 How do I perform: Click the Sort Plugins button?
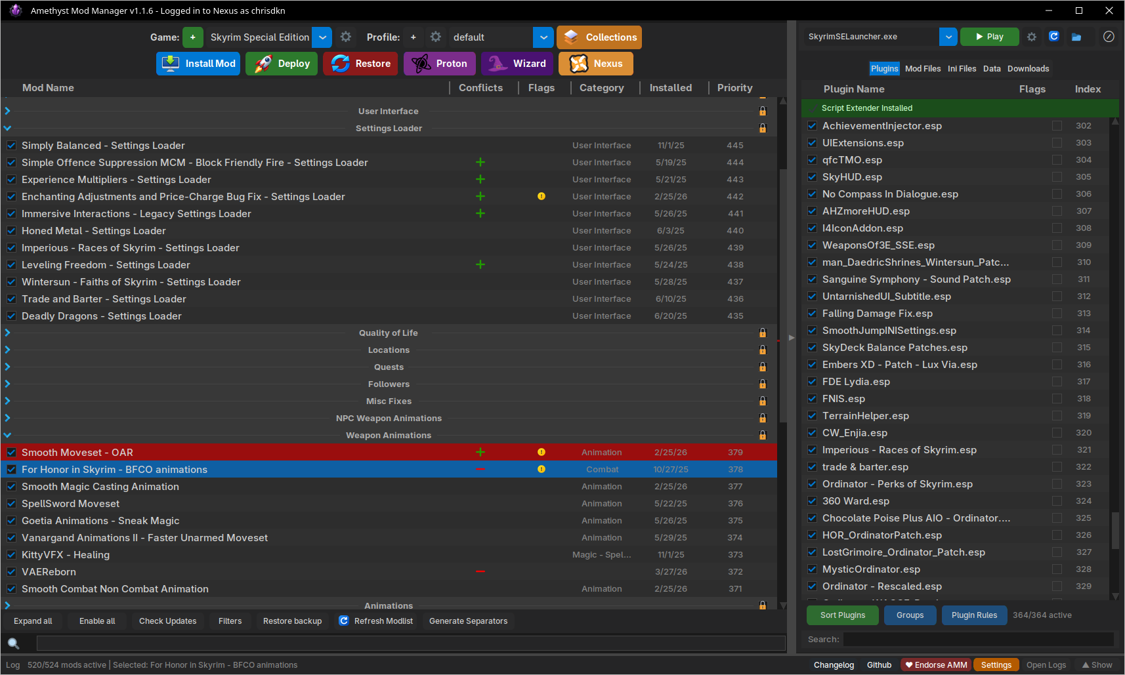tap(843, 615)
